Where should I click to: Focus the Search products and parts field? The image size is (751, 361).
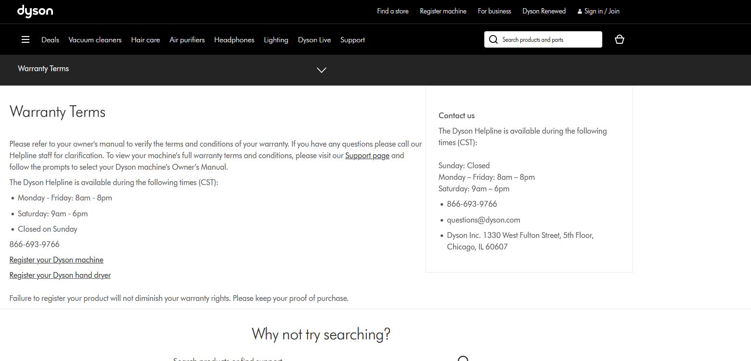click(x=549, y=40)
